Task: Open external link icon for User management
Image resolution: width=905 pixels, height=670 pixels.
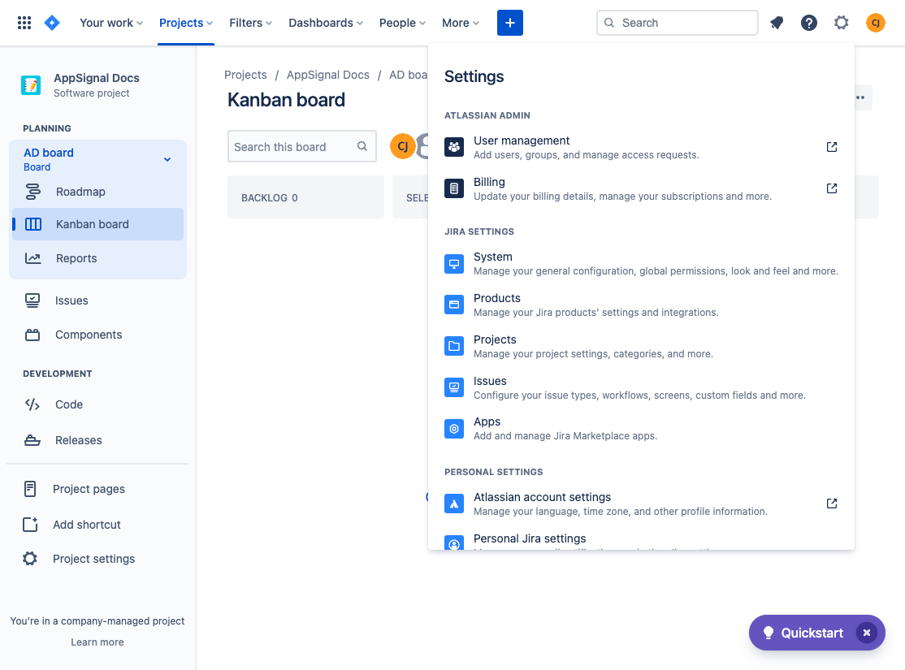Action: pyautogui.click(x=832, y=147)
